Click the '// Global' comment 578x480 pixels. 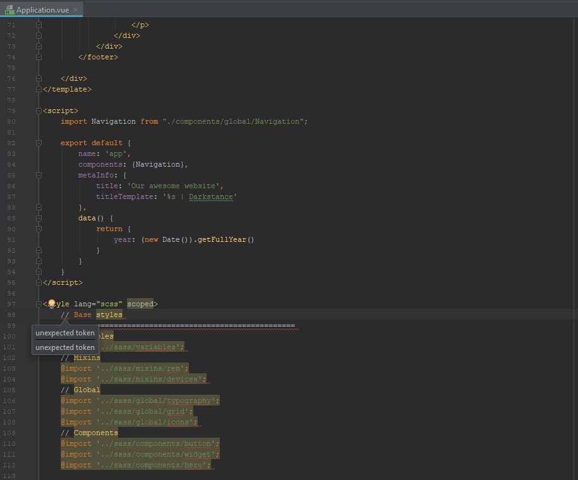click(x=80, y=390)
